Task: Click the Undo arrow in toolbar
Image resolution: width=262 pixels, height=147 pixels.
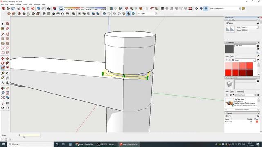Action: click(x=38, y=9)
